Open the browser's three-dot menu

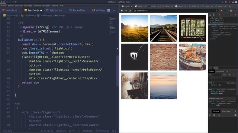click(235, 11)
